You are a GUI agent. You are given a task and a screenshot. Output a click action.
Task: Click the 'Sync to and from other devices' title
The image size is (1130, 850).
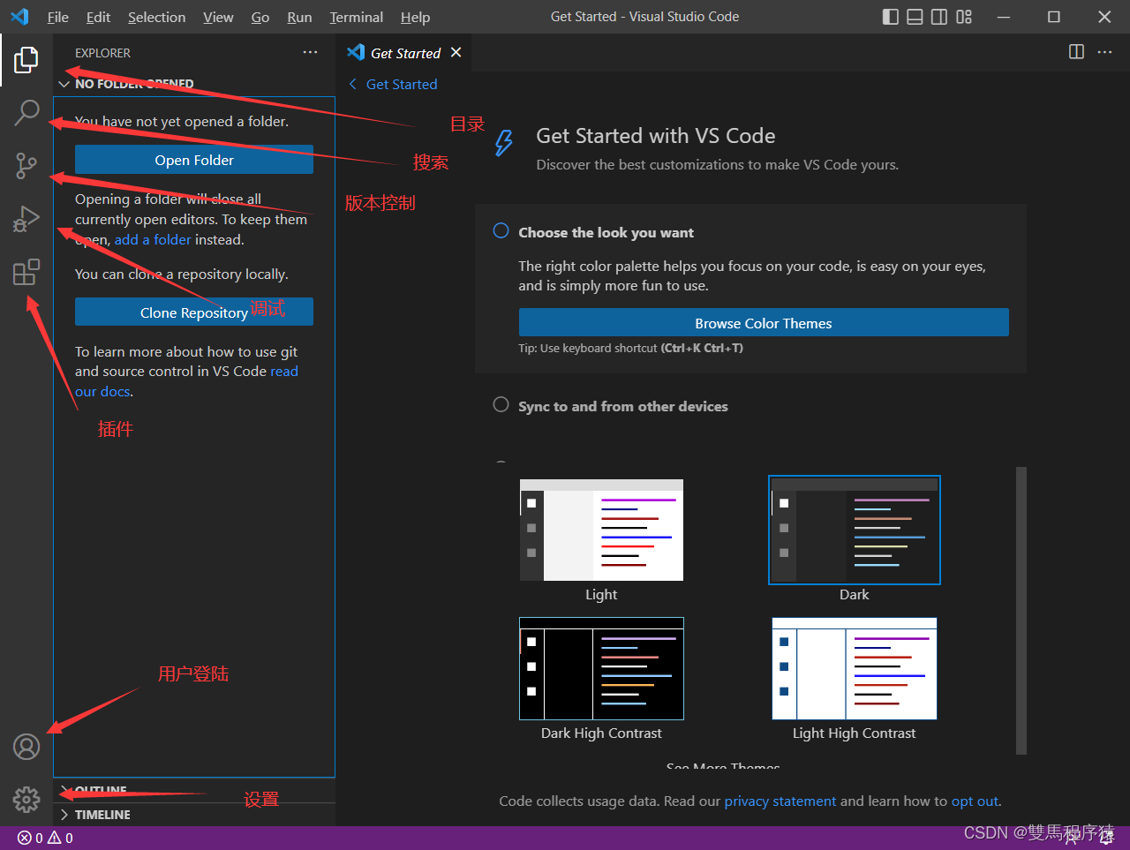tap(623, 406)
